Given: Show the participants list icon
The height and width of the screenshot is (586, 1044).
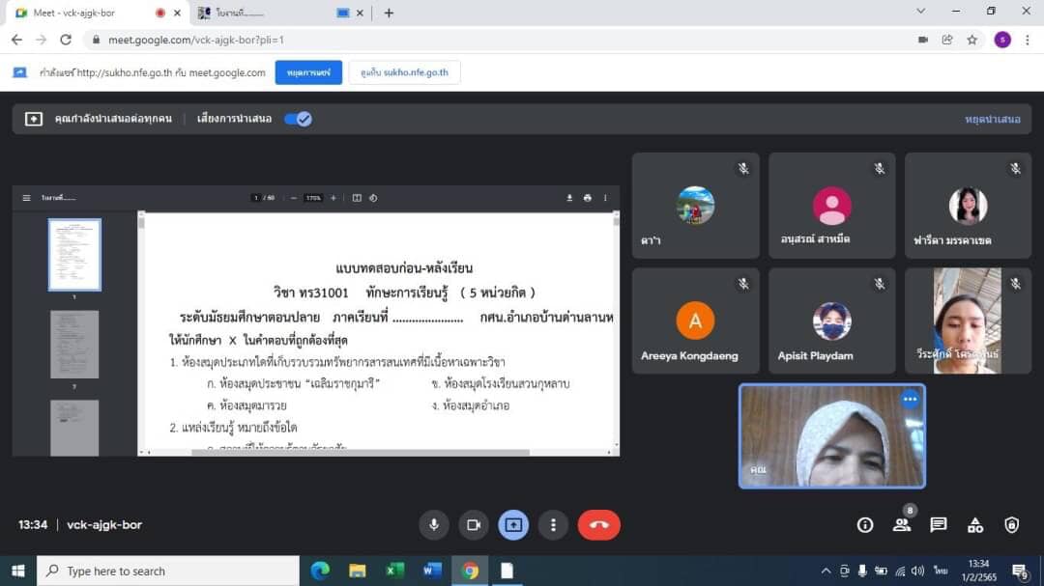Looking at the screenshot, I should (901, 525).
